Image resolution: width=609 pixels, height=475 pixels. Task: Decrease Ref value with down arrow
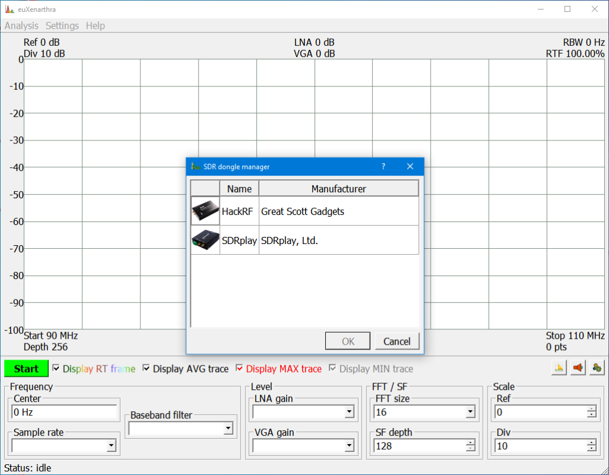[x=592, y=415]
